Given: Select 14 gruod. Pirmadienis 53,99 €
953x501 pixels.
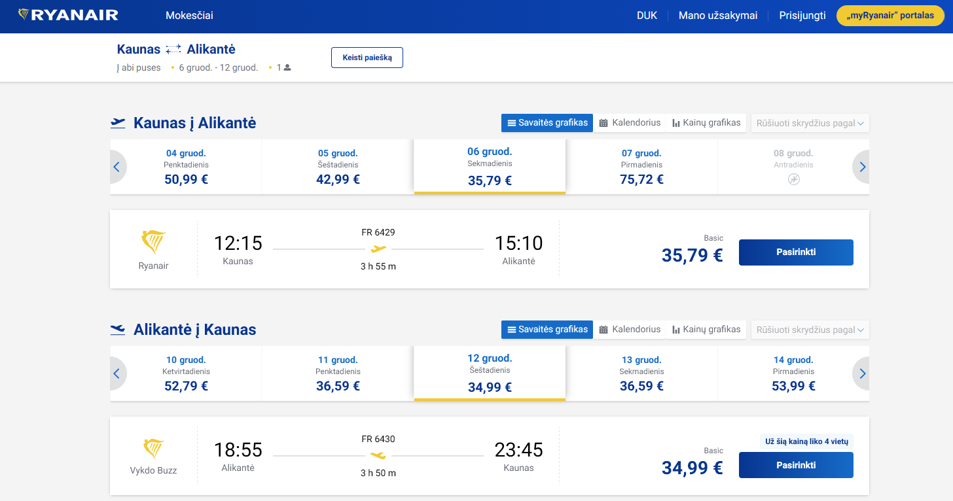Looking at the screenshot, I should pos(793,373).
